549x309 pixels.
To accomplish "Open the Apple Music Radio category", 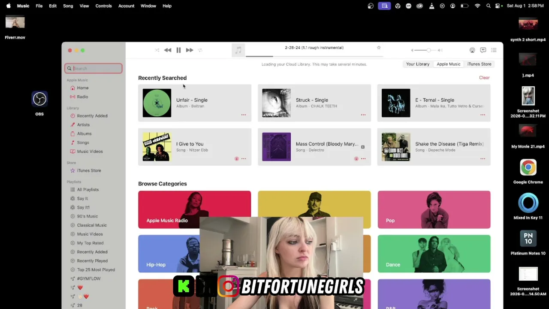I will click(194, 209).
